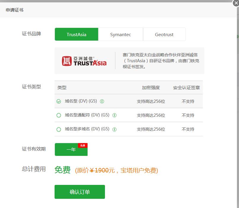Select the 域名型多域名 (DV) (G5) radio option

59,129
